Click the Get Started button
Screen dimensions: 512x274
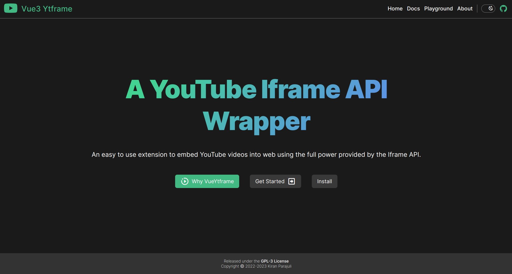pyautogui.click(x=275, y=181)
